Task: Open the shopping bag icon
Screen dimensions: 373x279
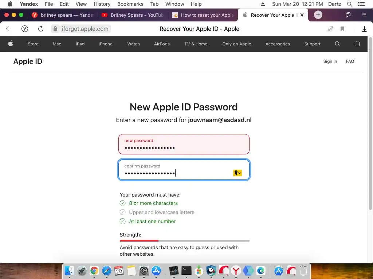Action: (357, 44)
